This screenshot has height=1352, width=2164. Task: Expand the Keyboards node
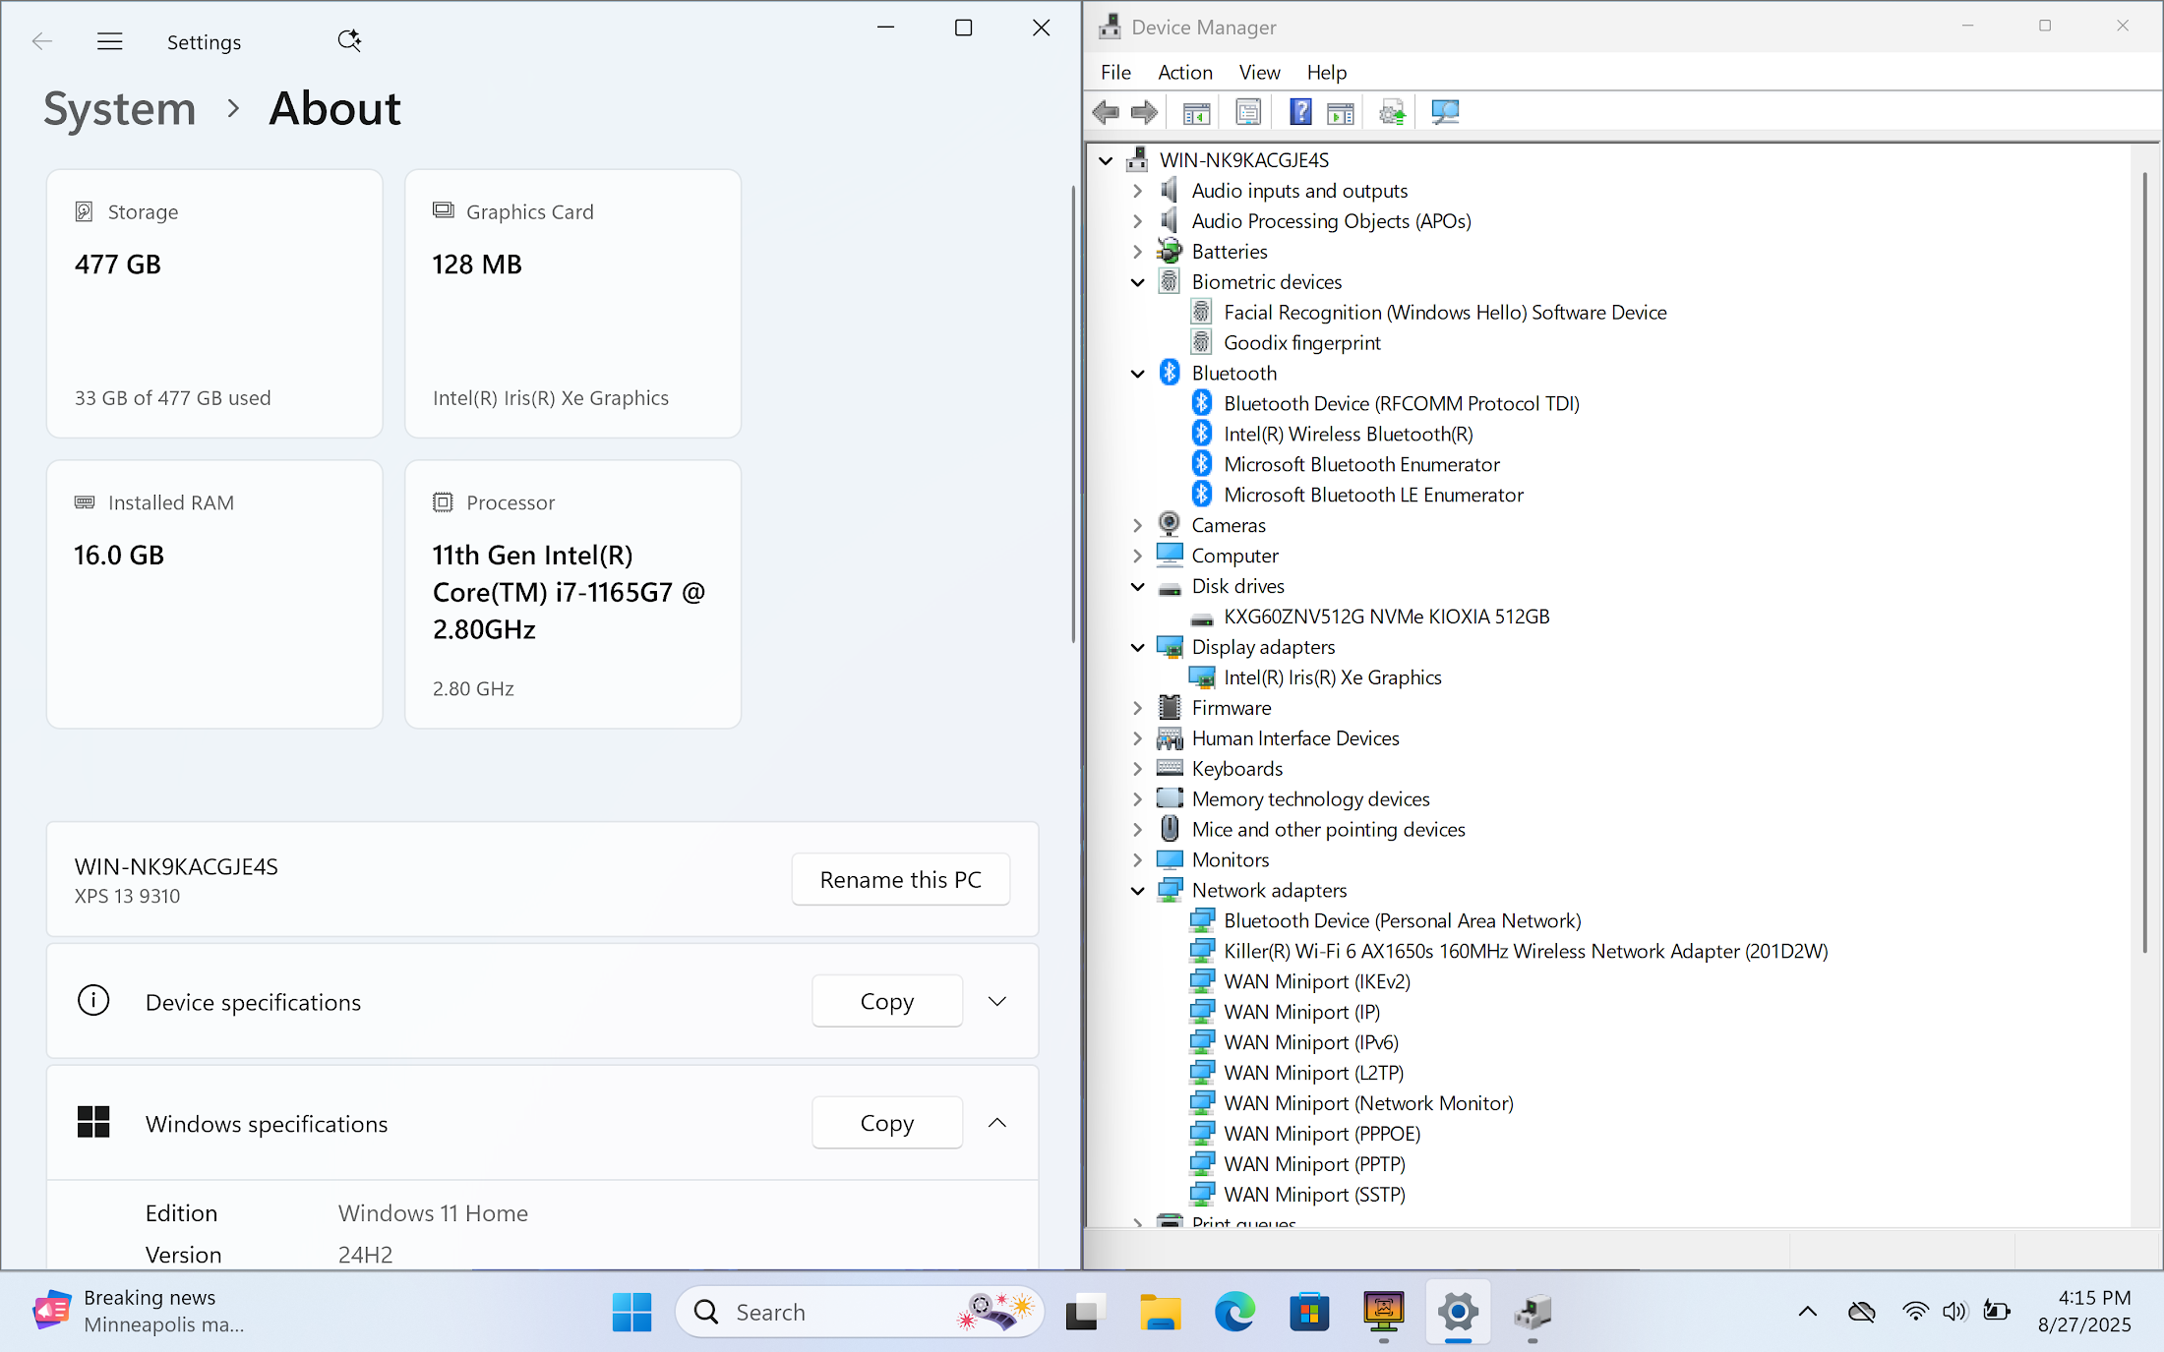pos(1138,769)
